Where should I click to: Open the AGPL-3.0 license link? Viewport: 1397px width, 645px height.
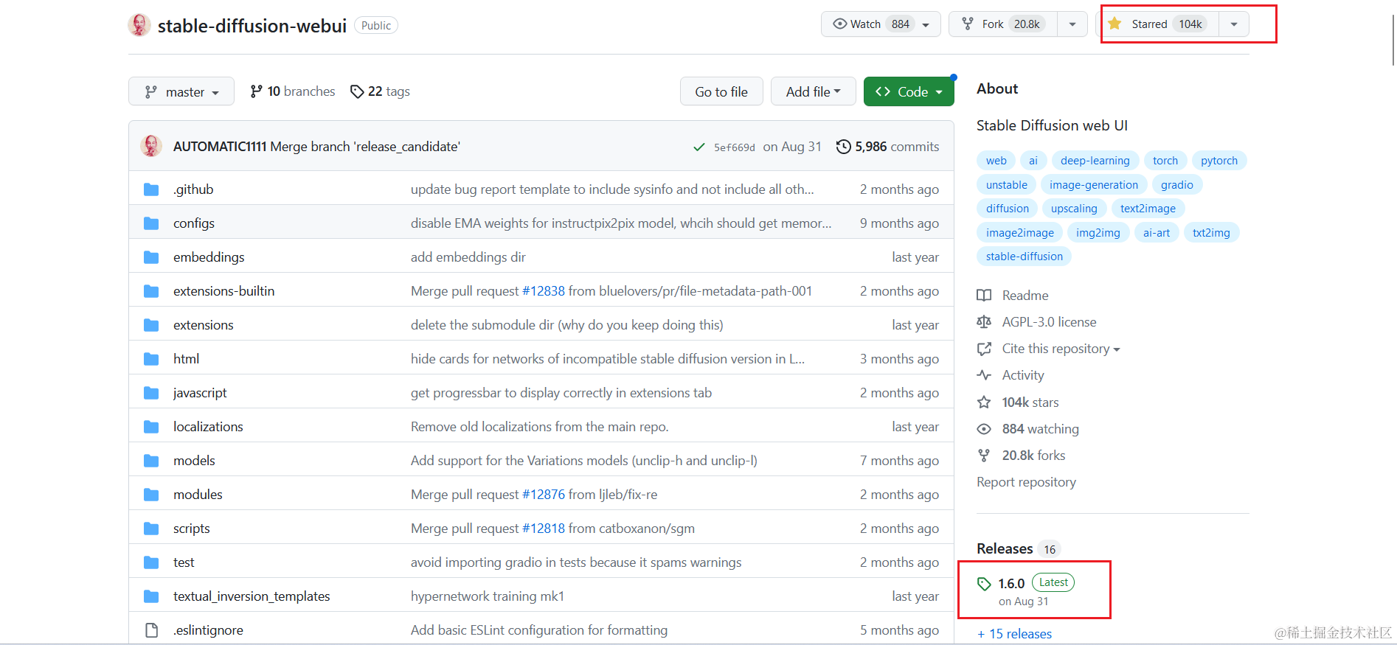tap(1049, 322)
